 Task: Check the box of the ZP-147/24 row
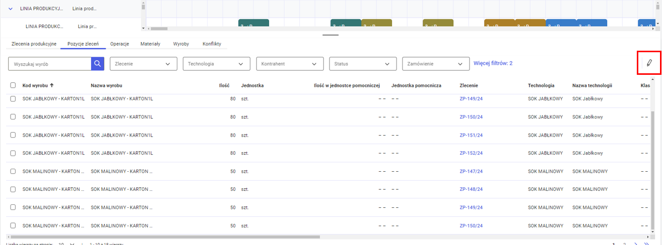tap(13, 171)
